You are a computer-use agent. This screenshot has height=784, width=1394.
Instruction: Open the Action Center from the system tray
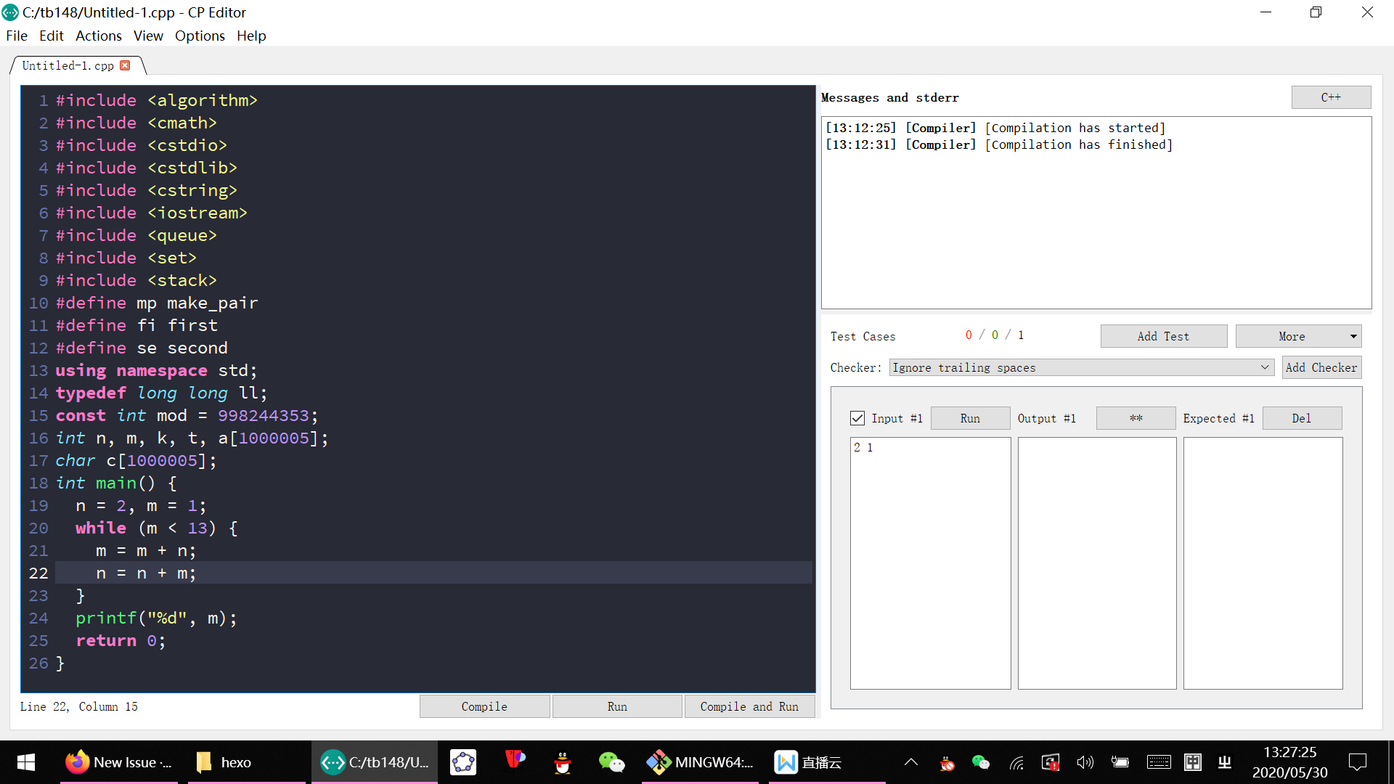point(1357,762)
